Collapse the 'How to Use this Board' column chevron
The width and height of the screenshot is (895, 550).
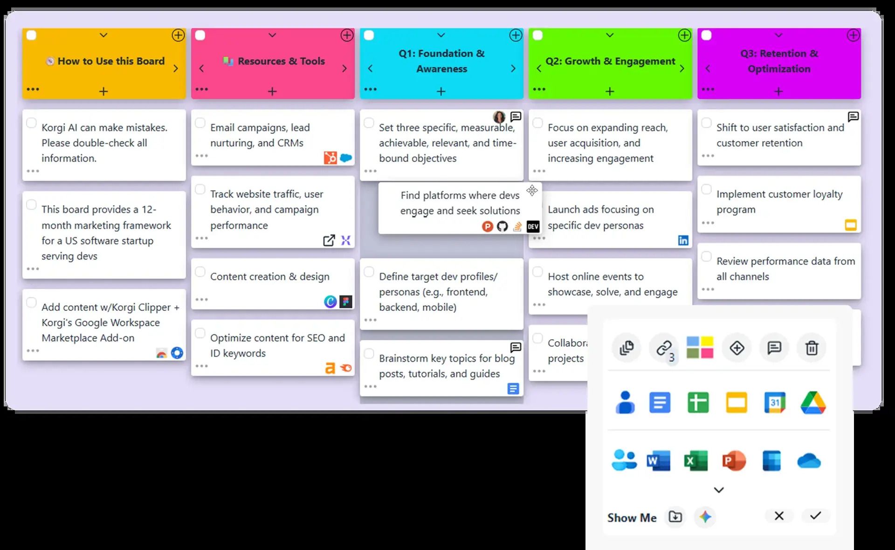[103, 35]
